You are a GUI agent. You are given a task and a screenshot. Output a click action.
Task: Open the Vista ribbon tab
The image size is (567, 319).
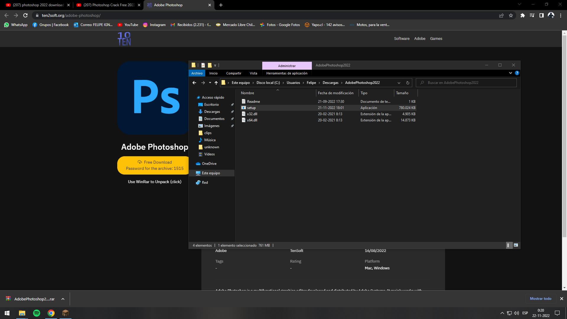253,73
